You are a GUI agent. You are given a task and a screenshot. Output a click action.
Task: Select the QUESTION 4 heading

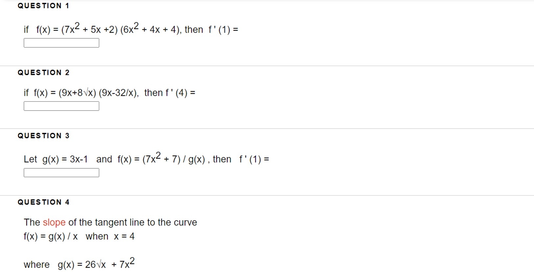[x=43, y=202]
